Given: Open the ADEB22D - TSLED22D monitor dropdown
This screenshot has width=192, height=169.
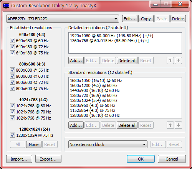Looking at the screenshot, I should pos(63,19).
